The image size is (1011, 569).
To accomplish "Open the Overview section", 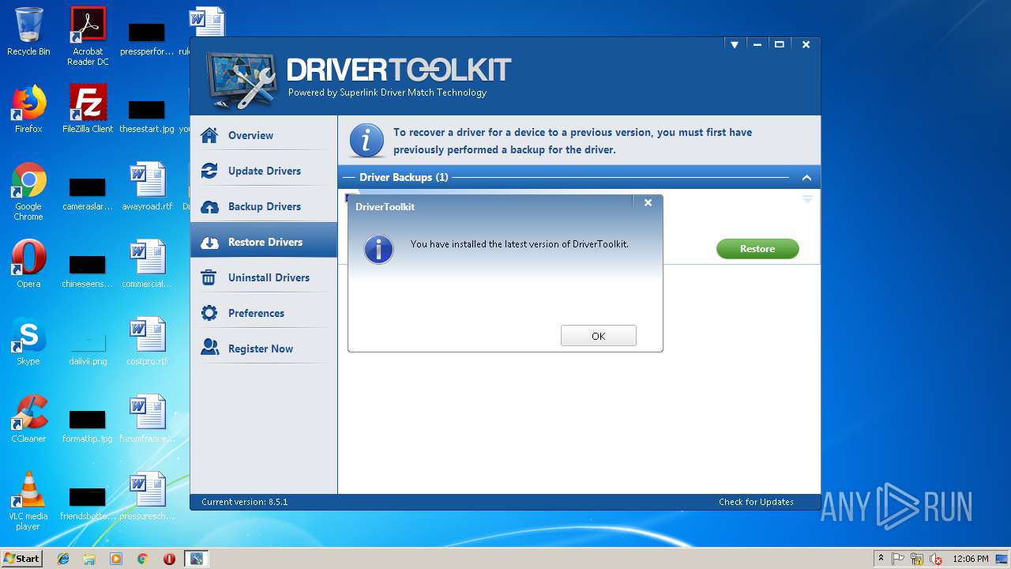I will 263,135.
